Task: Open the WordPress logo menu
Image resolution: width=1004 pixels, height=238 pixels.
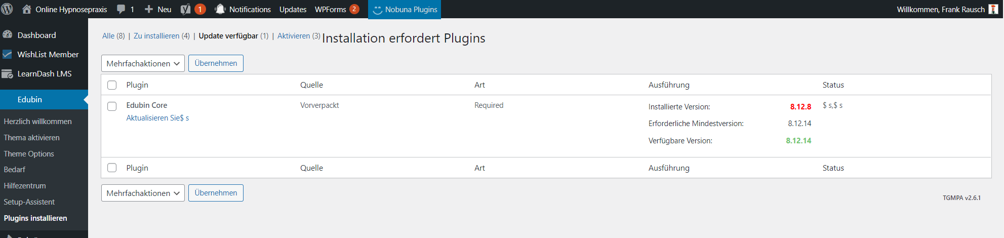Action: tap(7, 9)
